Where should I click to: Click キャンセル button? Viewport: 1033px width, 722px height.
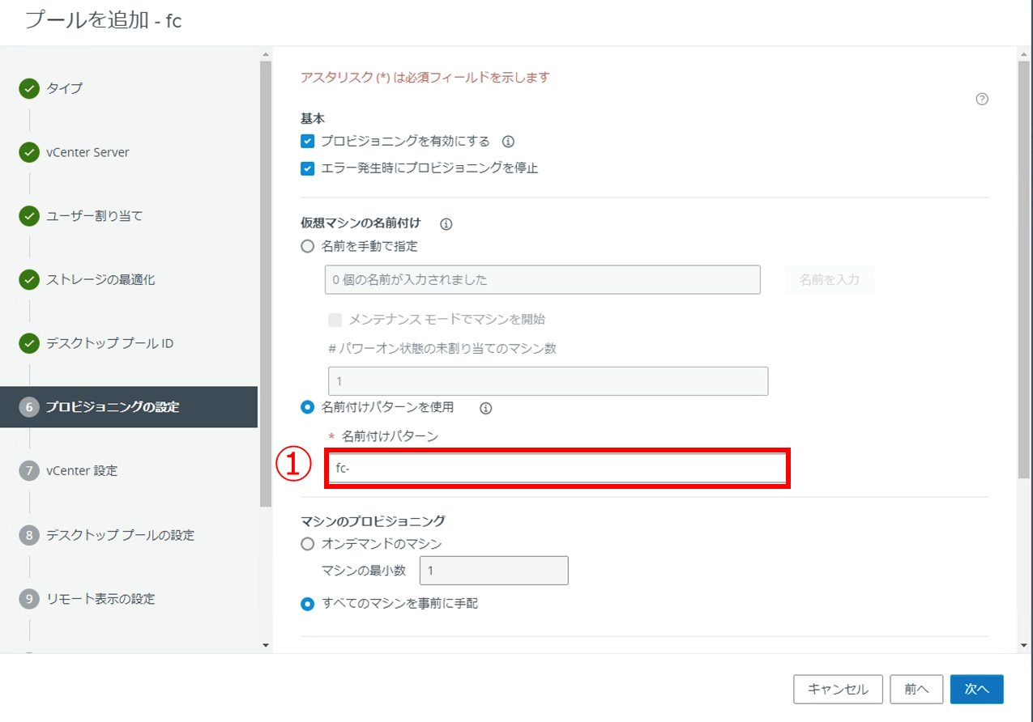838,689
